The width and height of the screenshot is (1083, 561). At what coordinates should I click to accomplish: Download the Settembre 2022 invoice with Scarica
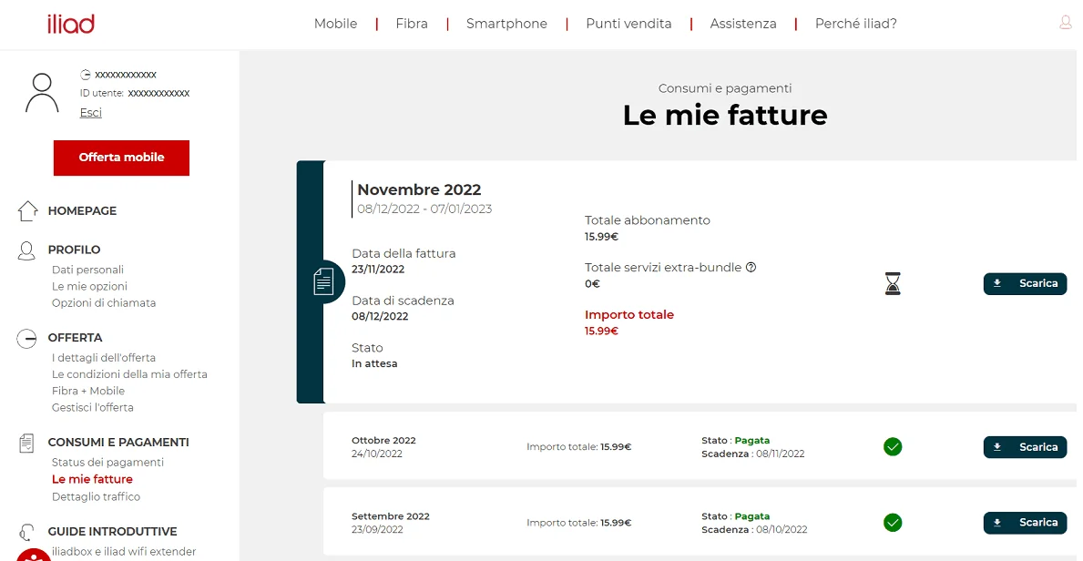(1025, 523)
